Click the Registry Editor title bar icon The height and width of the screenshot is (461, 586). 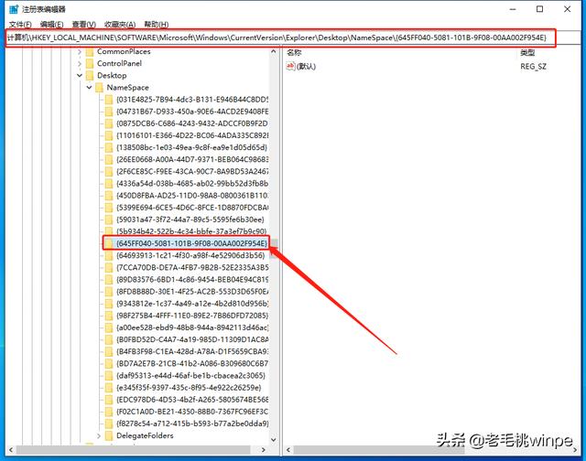[x=14, y=9]
